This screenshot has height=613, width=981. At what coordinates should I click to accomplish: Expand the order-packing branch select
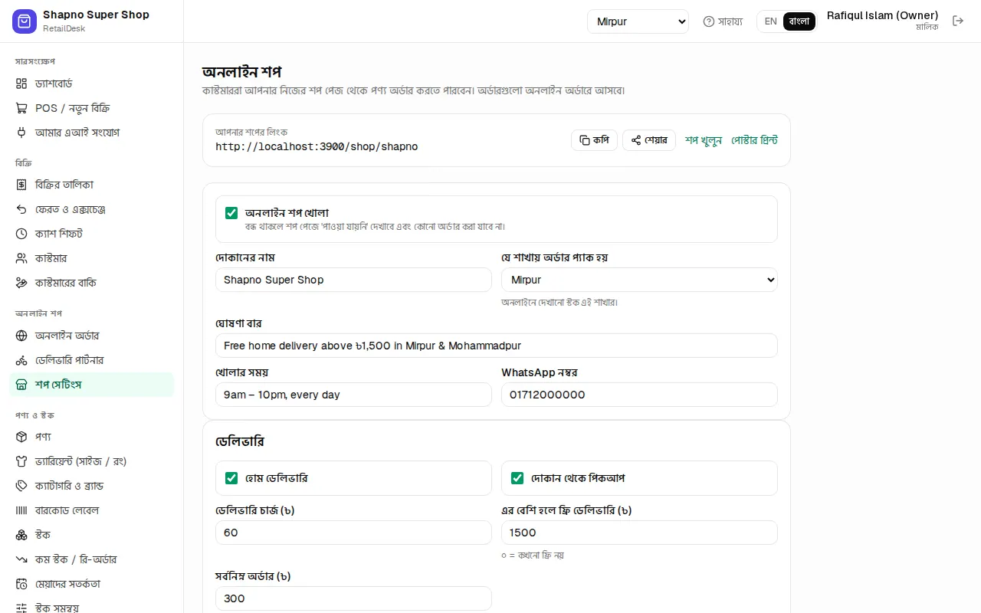(639, 280)
